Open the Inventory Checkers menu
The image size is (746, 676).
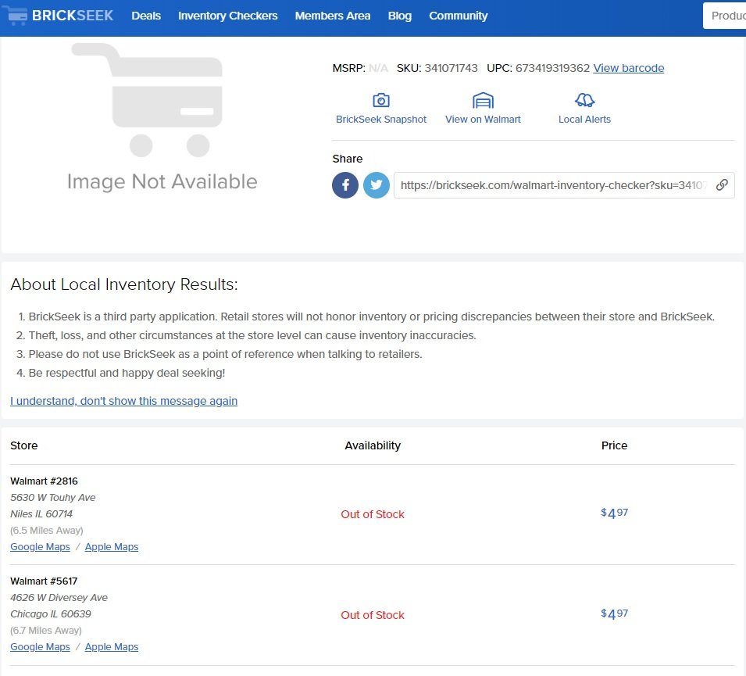tap(227, 16)
